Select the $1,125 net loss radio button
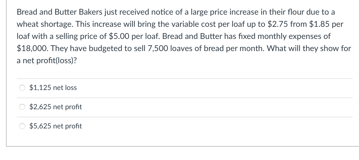 coord(22,88)
